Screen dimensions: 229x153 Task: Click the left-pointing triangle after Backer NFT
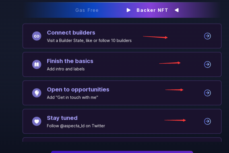(177, 10)
